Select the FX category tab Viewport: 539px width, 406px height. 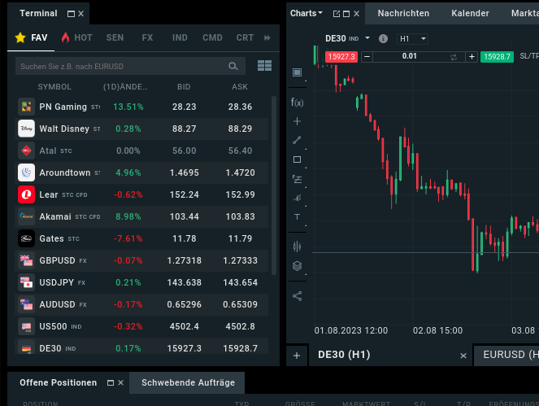(x=147, y=37)
